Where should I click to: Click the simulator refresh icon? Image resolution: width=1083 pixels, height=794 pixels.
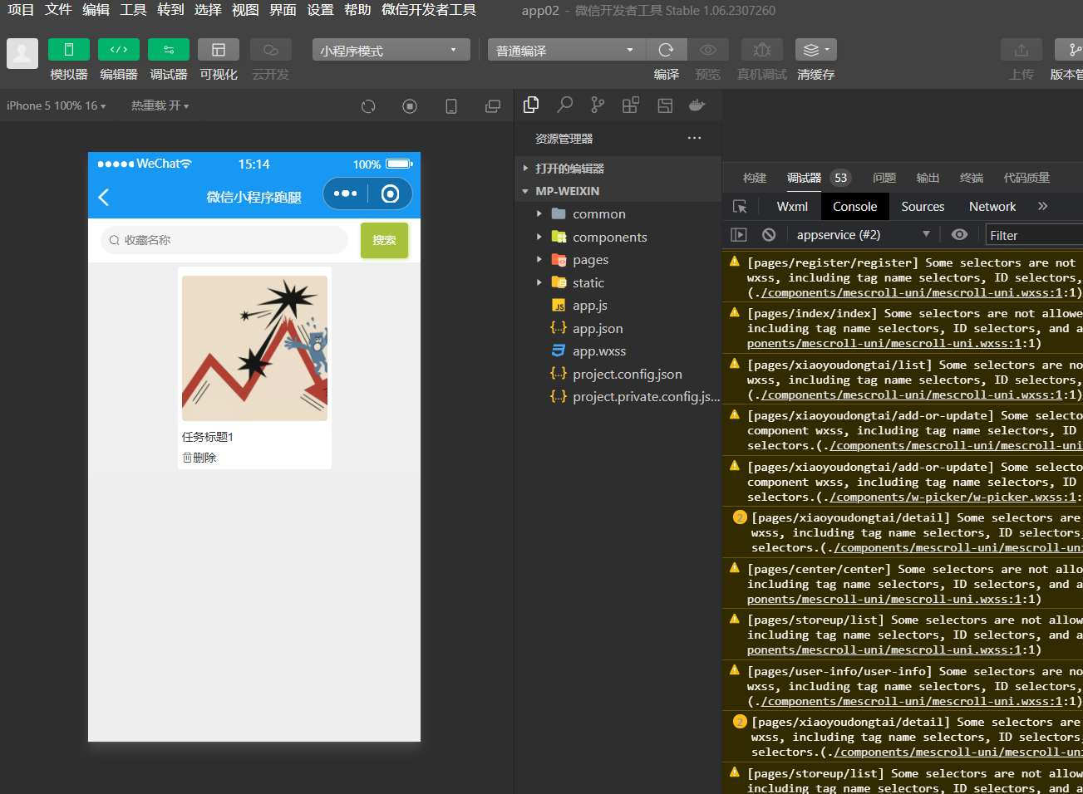368,106
